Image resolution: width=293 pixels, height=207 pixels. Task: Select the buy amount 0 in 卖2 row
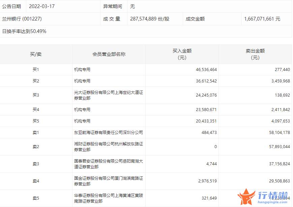click(215, 147)
